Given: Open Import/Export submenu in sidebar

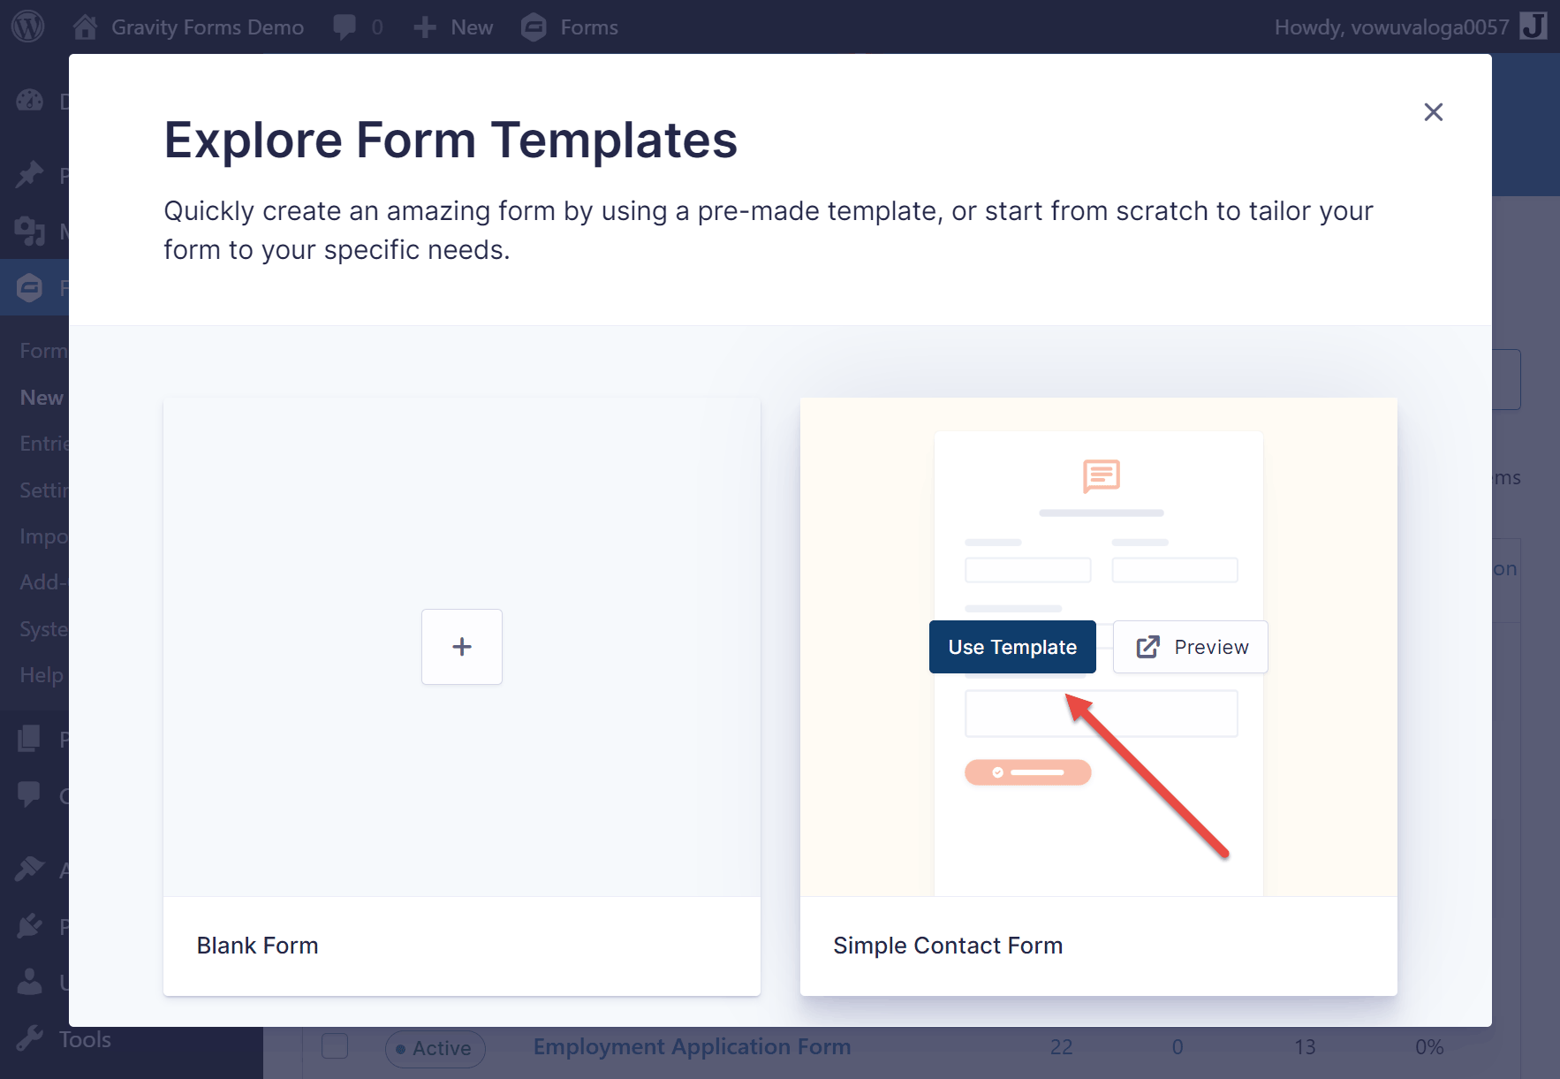Looking at the screenshot, I should coord(44,536).
